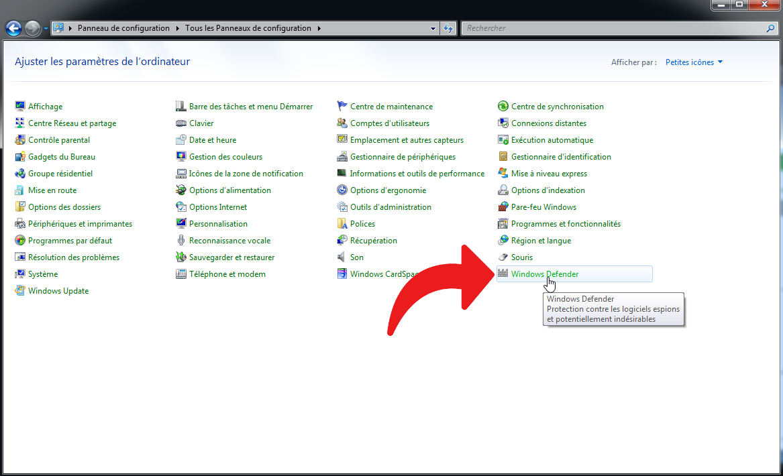Open the Contrôle parental icon
Image resolution: width=783 pixels, height=476 pixels.
tap(20, 139)
